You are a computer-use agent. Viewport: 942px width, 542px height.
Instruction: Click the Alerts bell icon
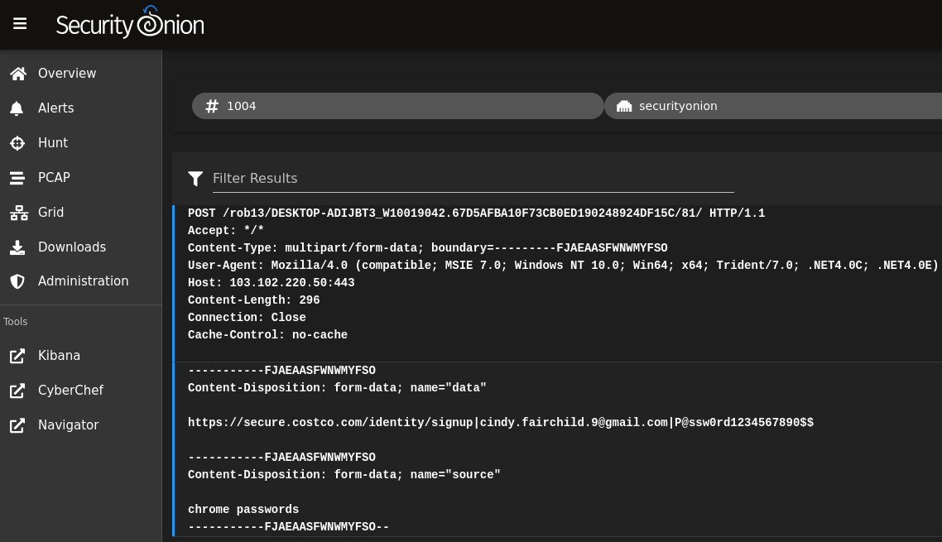(17, 108)
